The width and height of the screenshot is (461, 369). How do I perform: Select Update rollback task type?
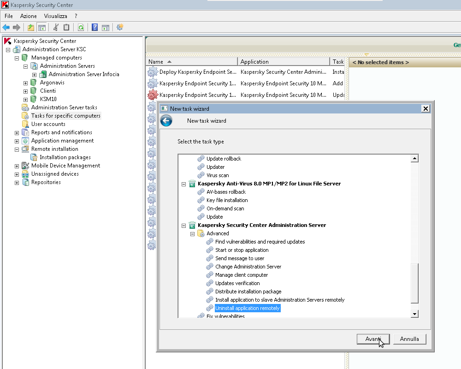pyautogui.click(x=224, y=159)
